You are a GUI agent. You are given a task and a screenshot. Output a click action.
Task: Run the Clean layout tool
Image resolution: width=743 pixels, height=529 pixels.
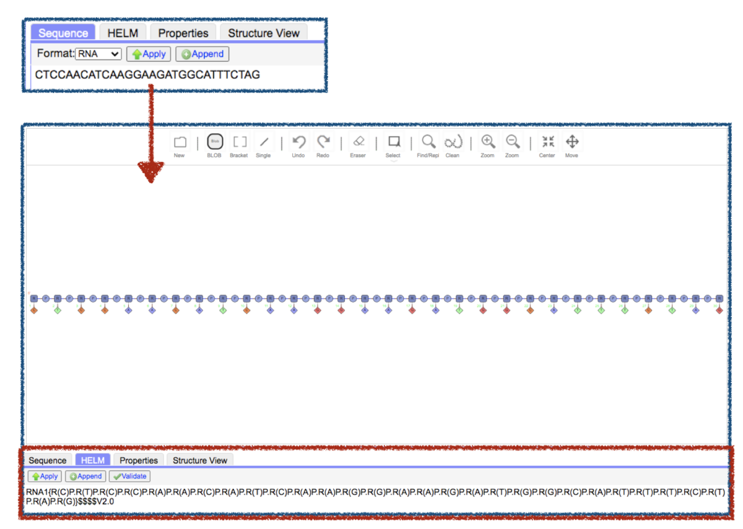click(x=453, y=142)
